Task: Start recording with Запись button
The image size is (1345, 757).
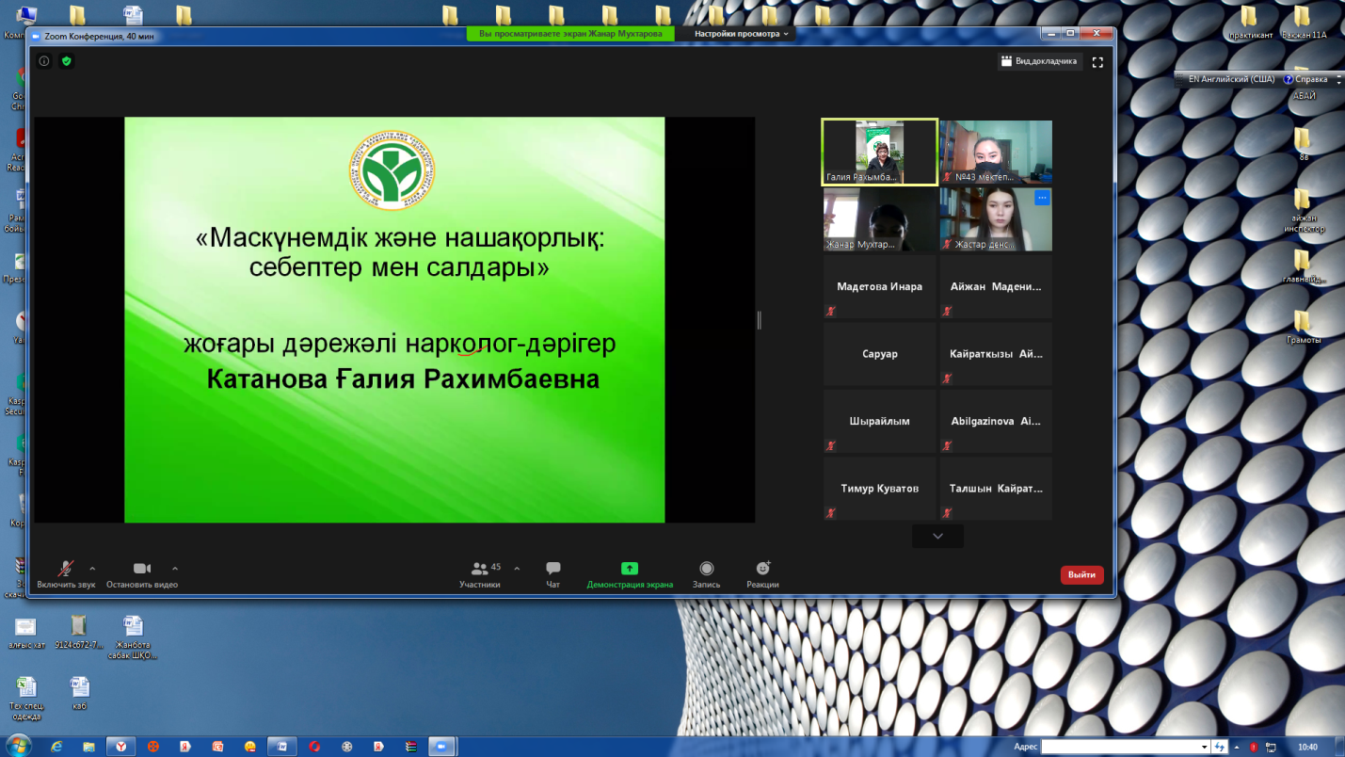Action: 707,574
